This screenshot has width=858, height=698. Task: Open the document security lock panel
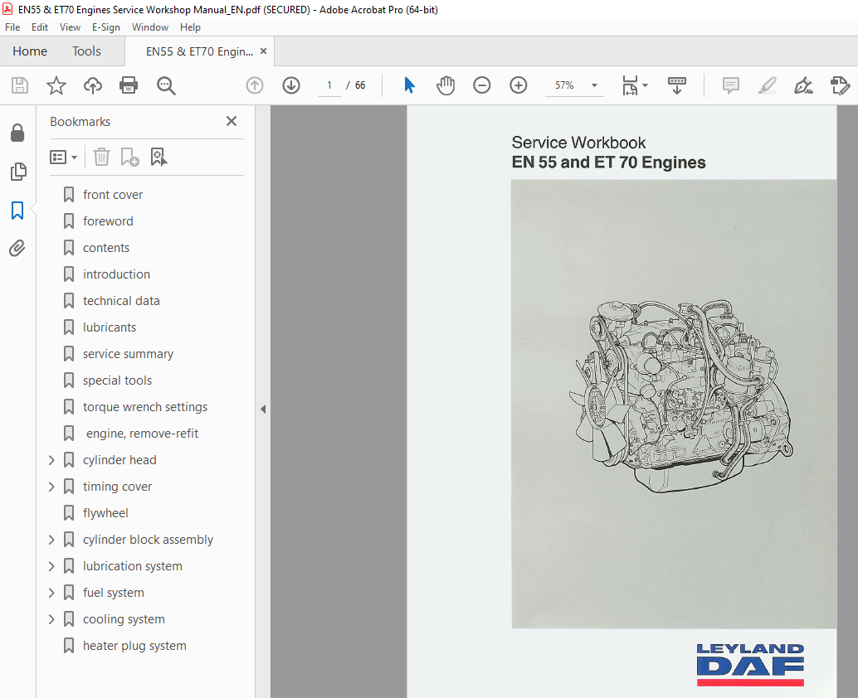point(17,133)
